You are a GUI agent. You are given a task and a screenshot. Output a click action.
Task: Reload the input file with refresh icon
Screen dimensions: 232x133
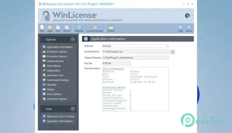[x=173, y=52]
